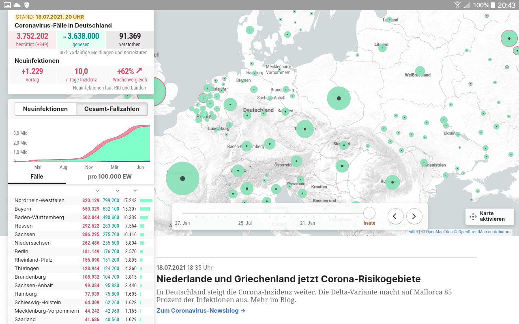Click the heute label on timeline

tap(369, 223)
